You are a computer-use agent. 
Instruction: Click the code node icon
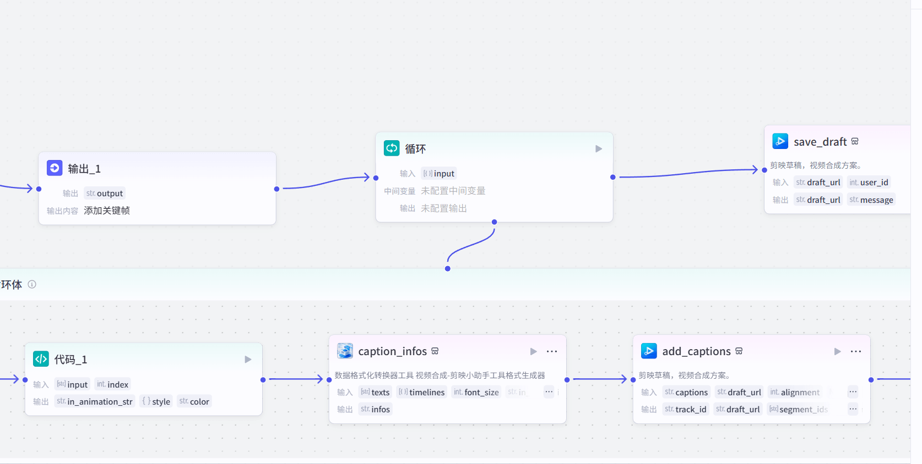pyautogui.click(x=41, y=359)
